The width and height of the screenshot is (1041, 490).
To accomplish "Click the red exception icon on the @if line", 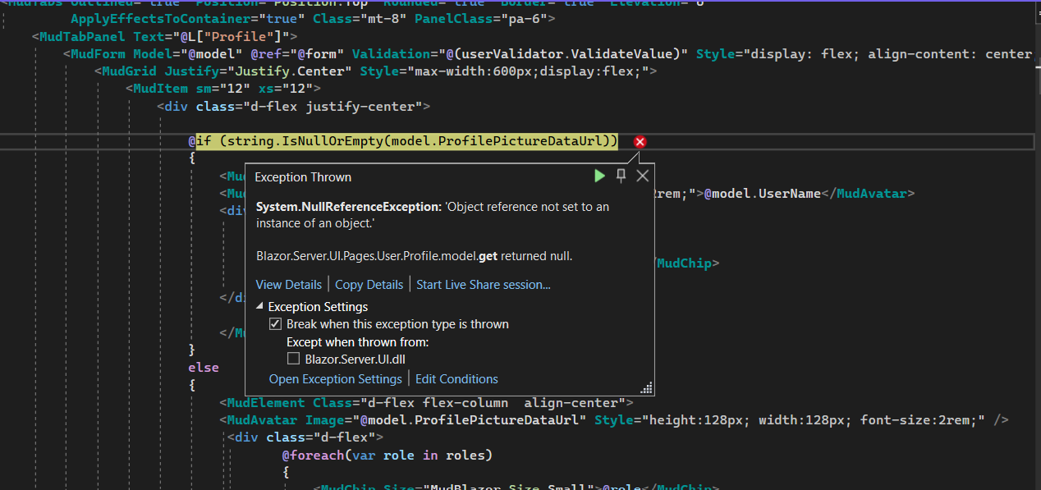I will [x=640, y=141].
